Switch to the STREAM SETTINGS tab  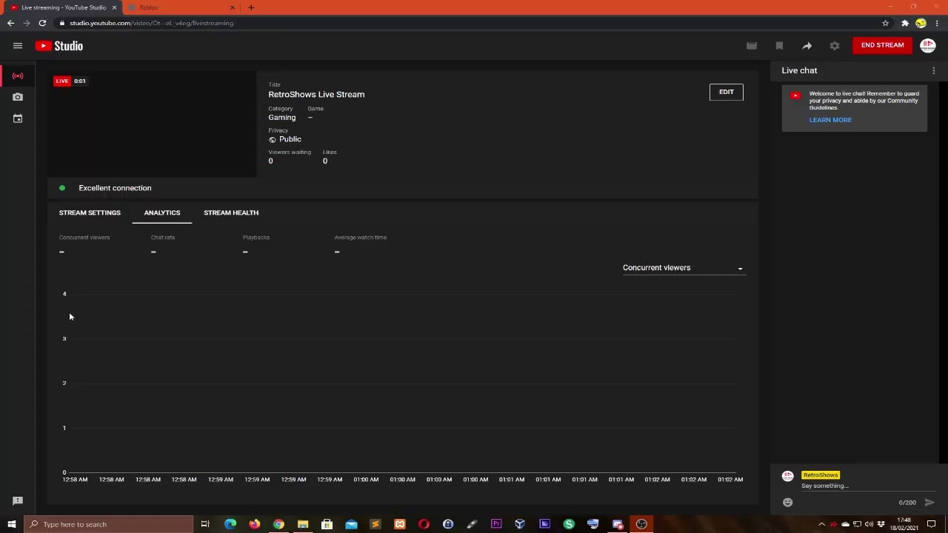tap(90, 212)
